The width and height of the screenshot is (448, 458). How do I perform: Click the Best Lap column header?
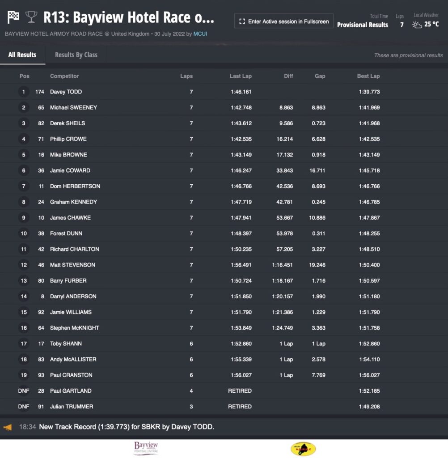point(368,76)
